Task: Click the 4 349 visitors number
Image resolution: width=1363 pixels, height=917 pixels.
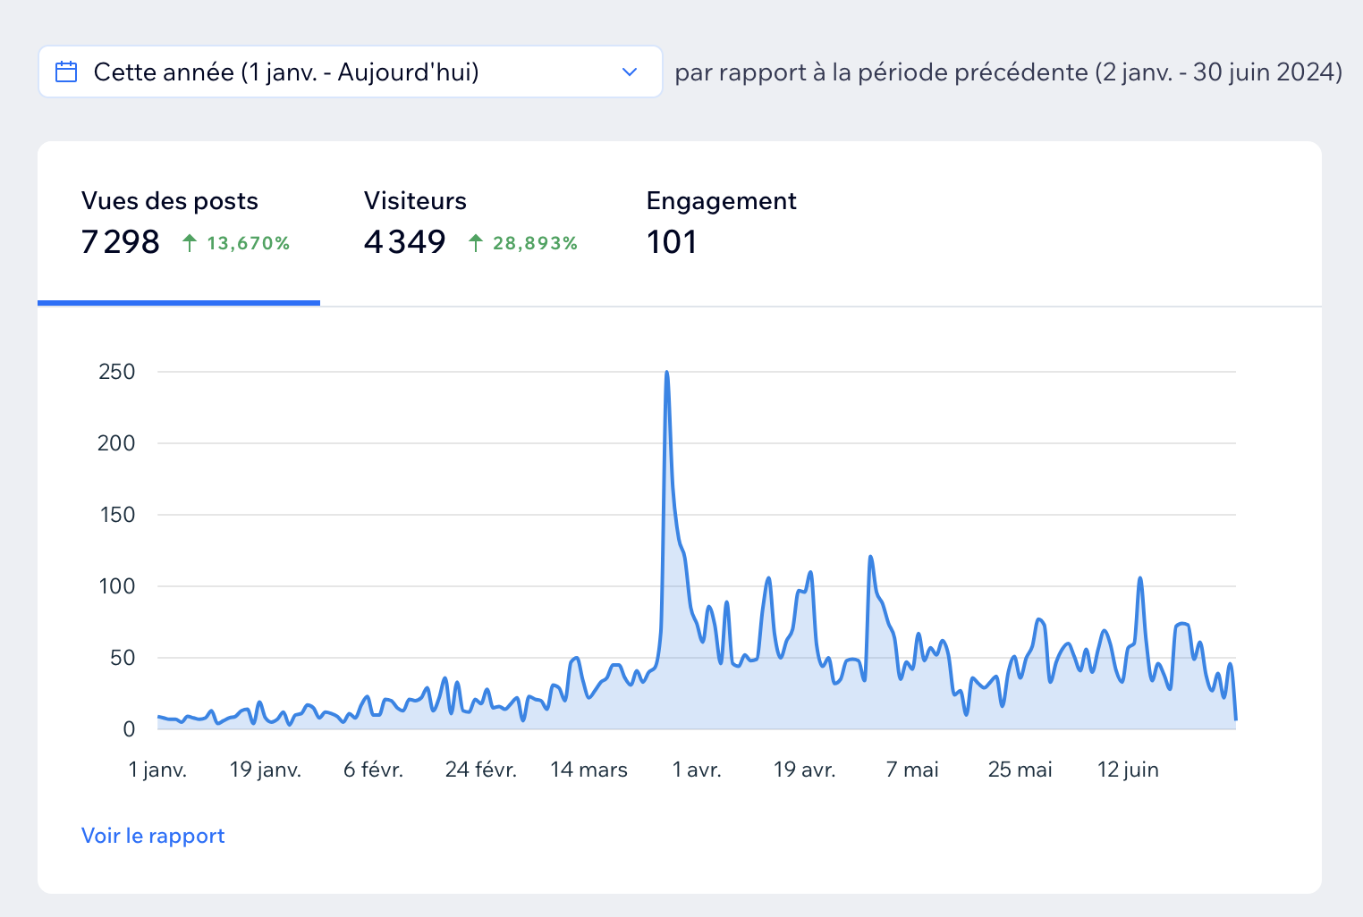Action: 404,242
